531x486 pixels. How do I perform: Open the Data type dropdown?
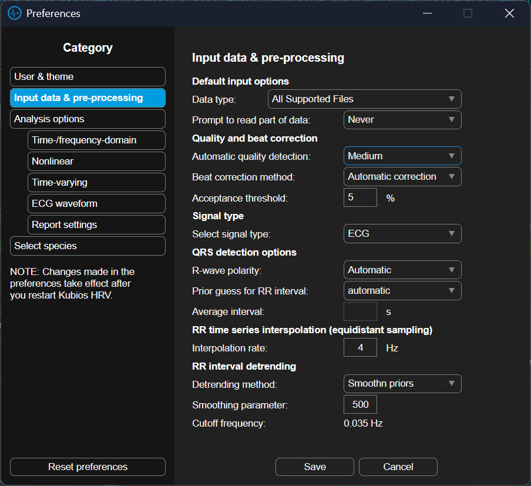coord(364,99)
